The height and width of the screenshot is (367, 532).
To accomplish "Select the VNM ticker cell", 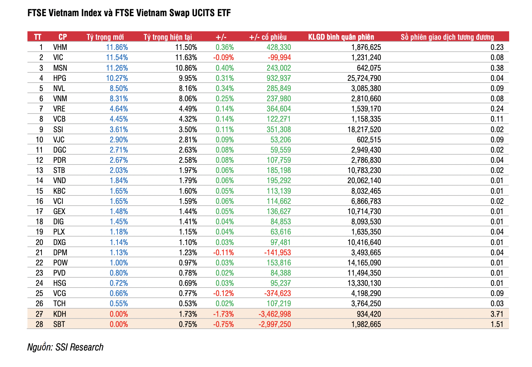I will point(60,98).
